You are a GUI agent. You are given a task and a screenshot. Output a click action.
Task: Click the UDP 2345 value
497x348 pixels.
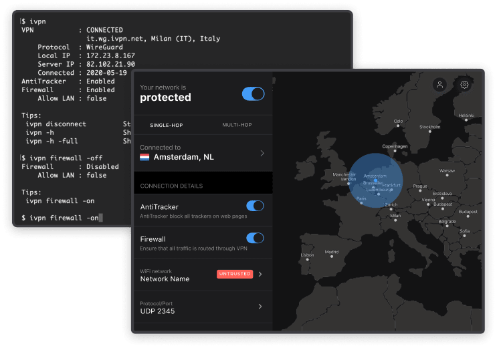click(157, 311)
